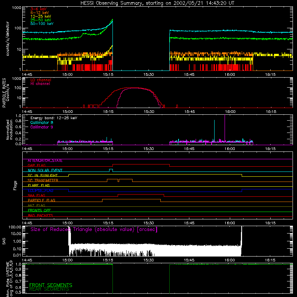Click the Normalized modulation axis label
Image resolution: width=297 pixels, height=297 pixels.
[x=9, y=130]
